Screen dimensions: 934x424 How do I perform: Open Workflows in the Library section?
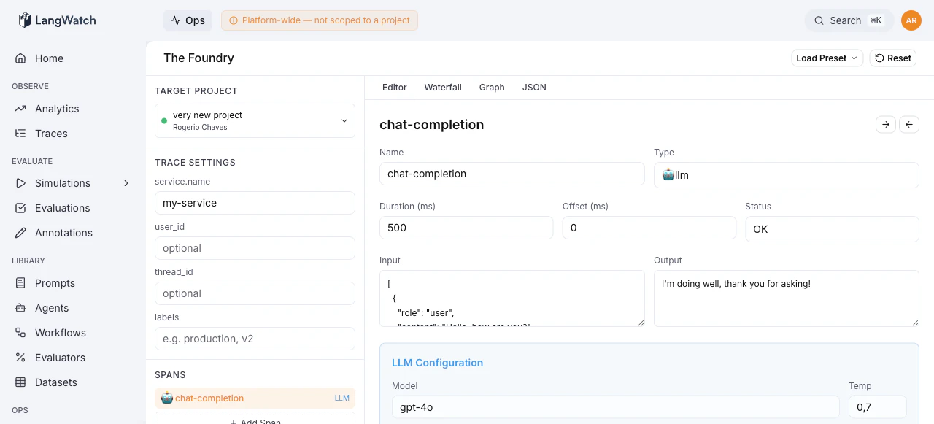click(x=61, y=332)
